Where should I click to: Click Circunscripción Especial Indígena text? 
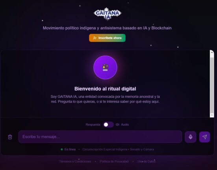(x=105, y=149)
